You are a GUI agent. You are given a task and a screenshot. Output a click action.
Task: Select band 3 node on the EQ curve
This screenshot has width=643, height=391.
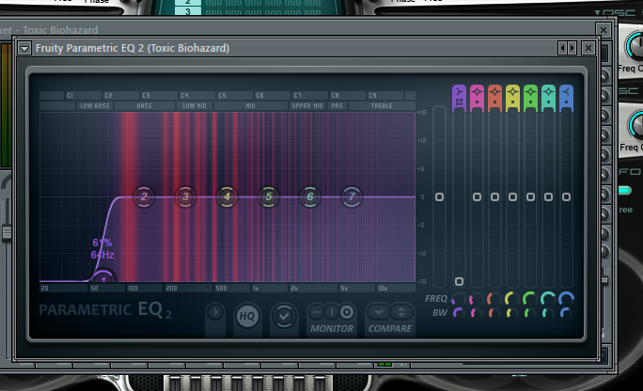pos(185,196)
